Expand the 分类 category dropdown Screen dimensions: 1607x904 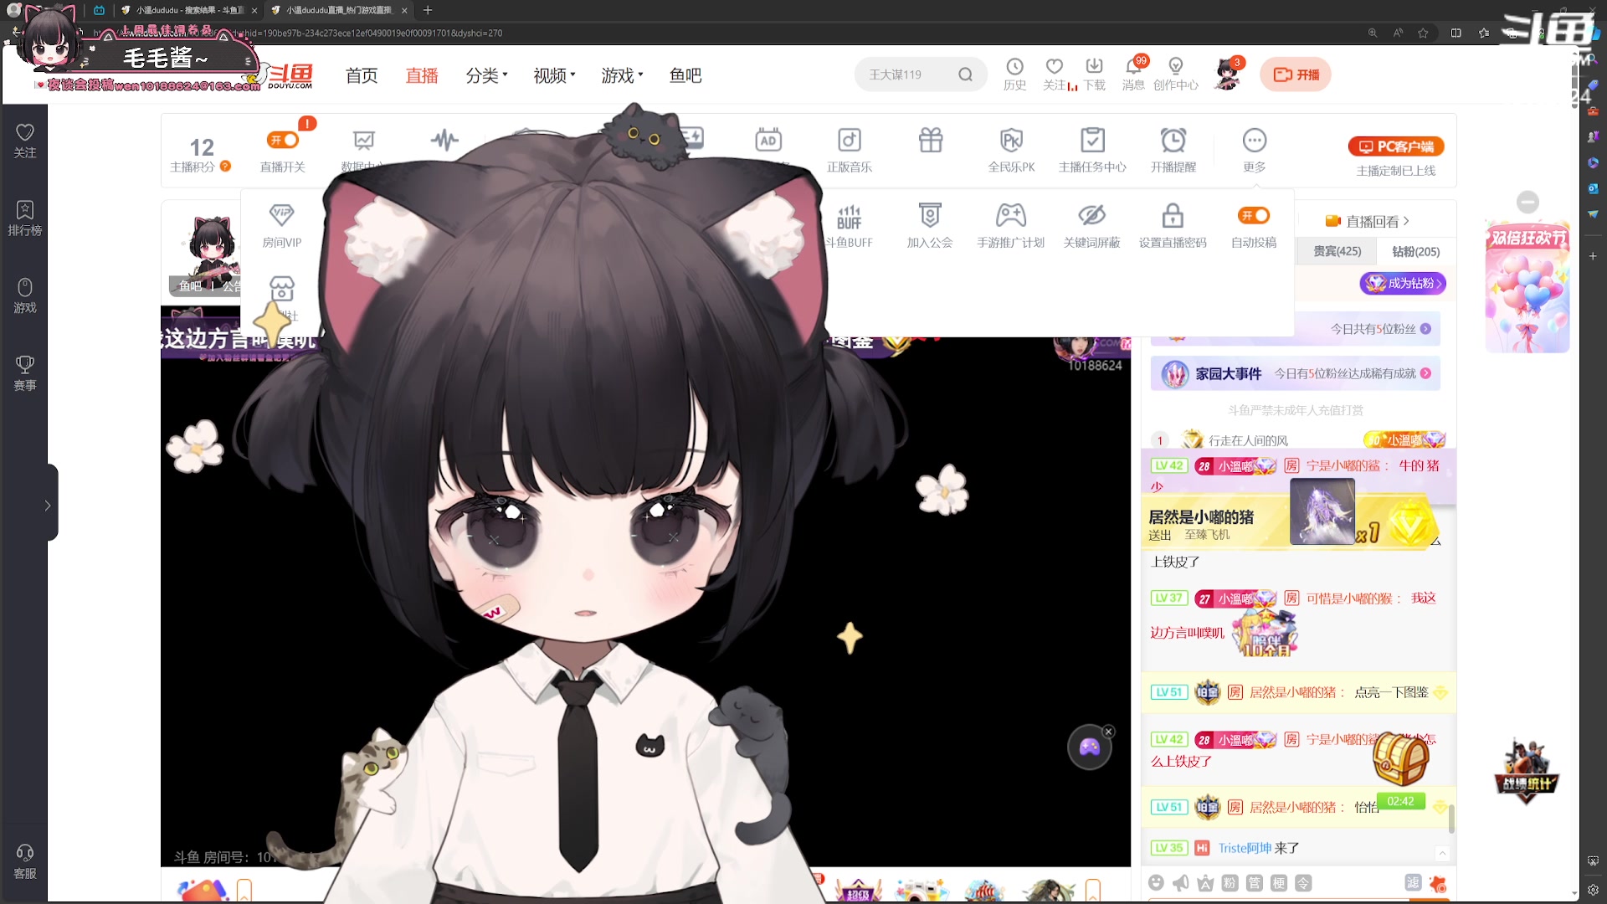[486, 75]
